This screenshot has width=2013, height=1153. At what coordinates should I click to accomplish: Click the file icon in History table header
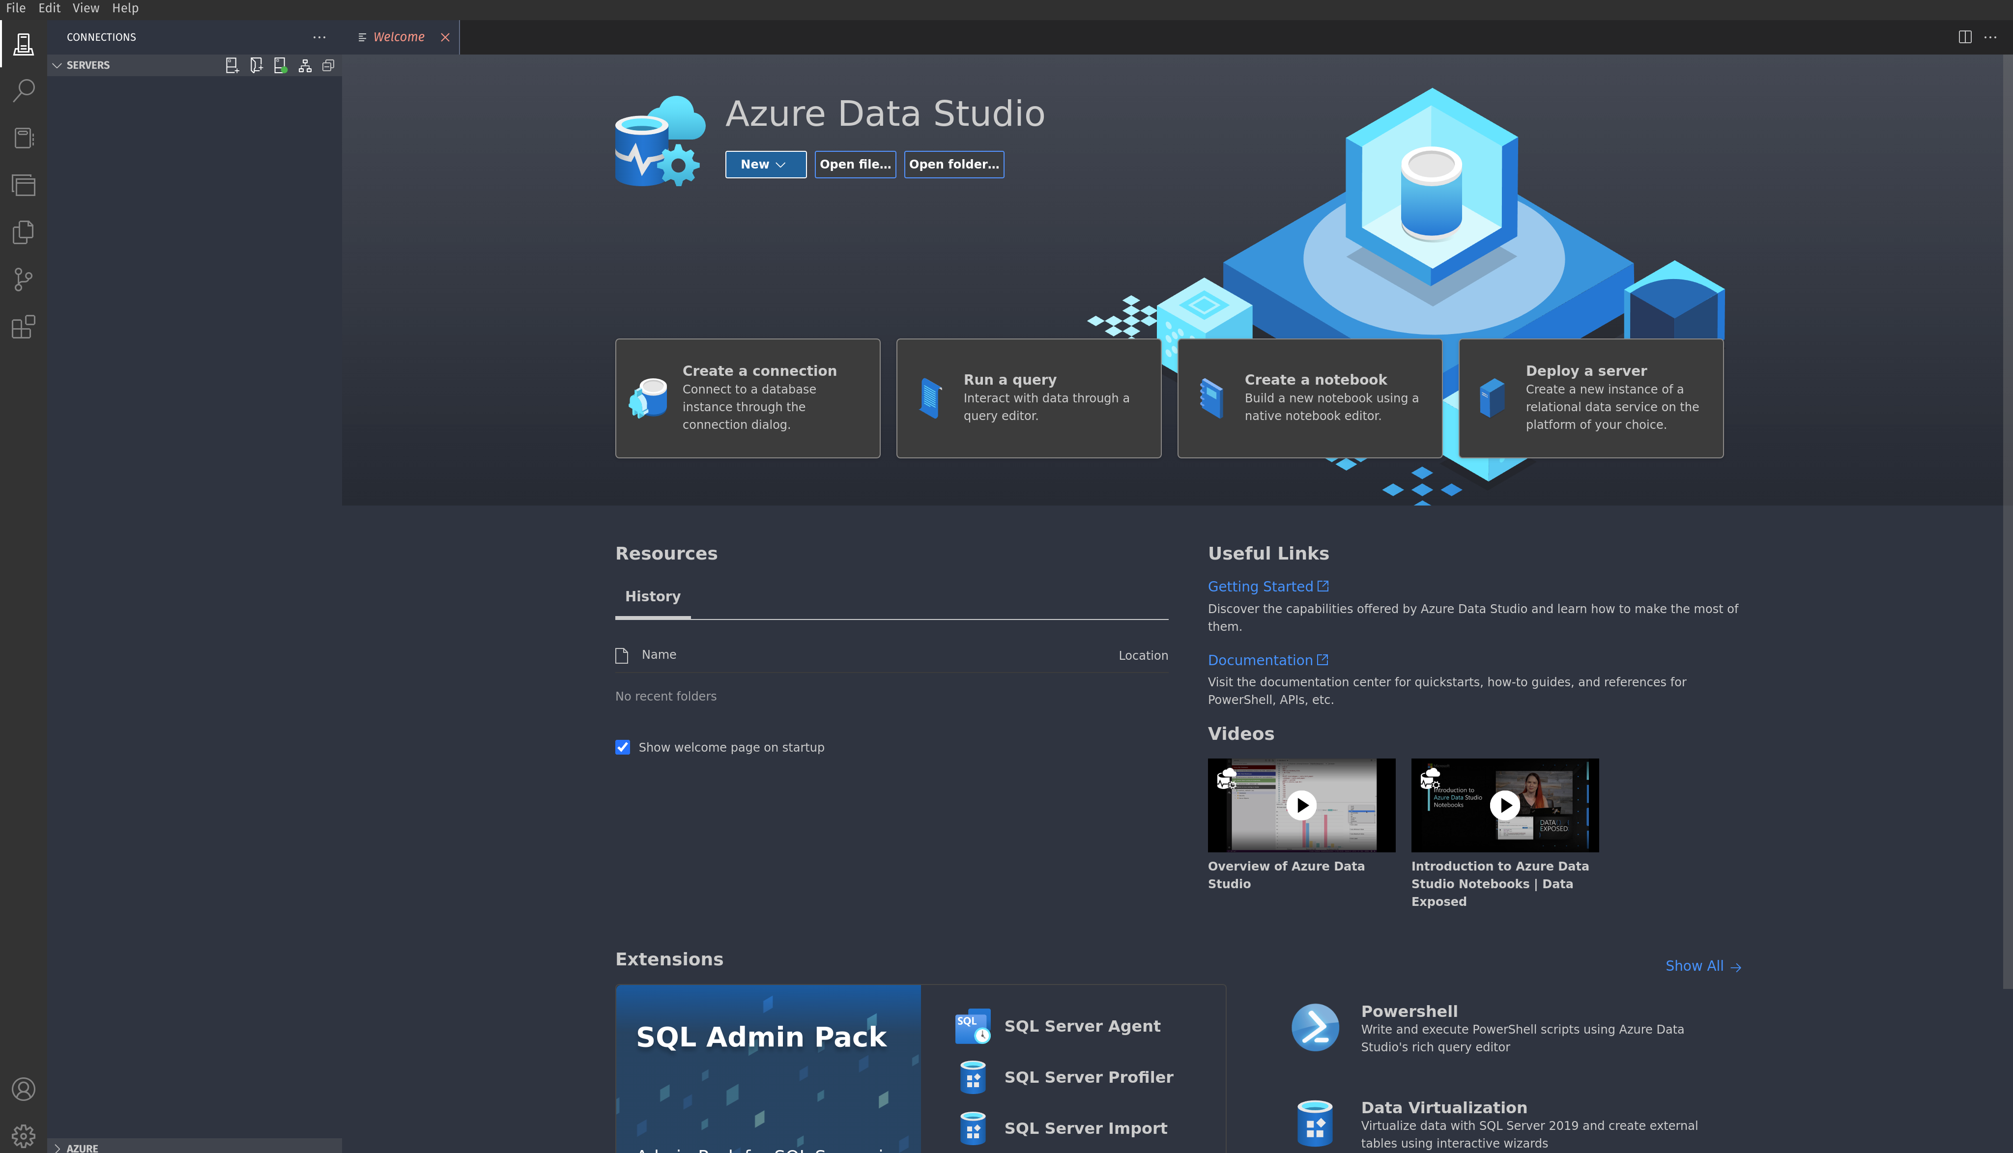click(622, 656)
